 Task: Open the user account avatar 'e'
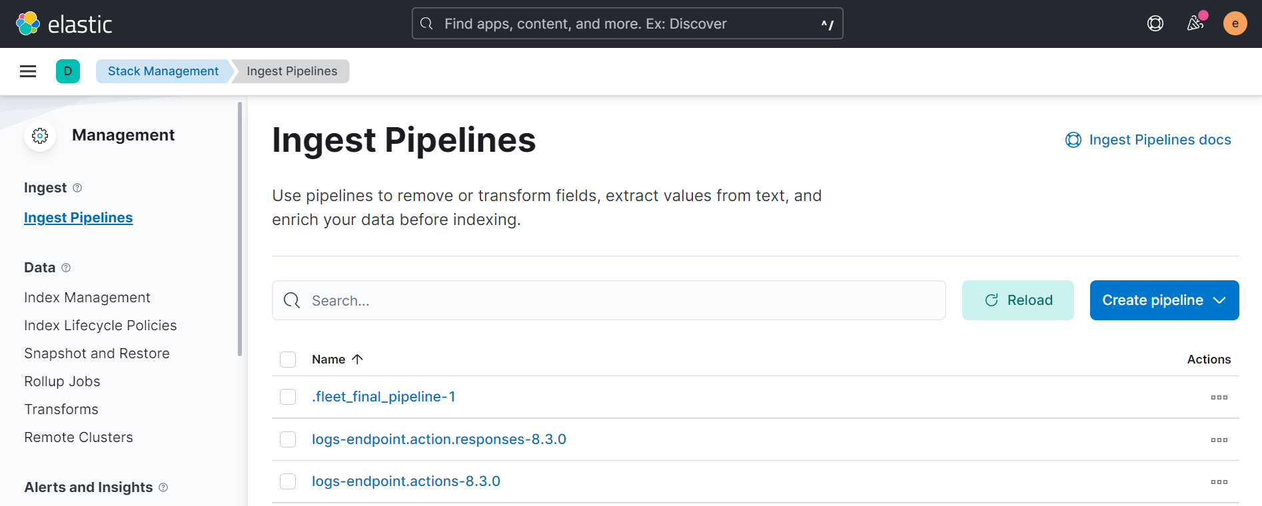[x=1235, y=24]
